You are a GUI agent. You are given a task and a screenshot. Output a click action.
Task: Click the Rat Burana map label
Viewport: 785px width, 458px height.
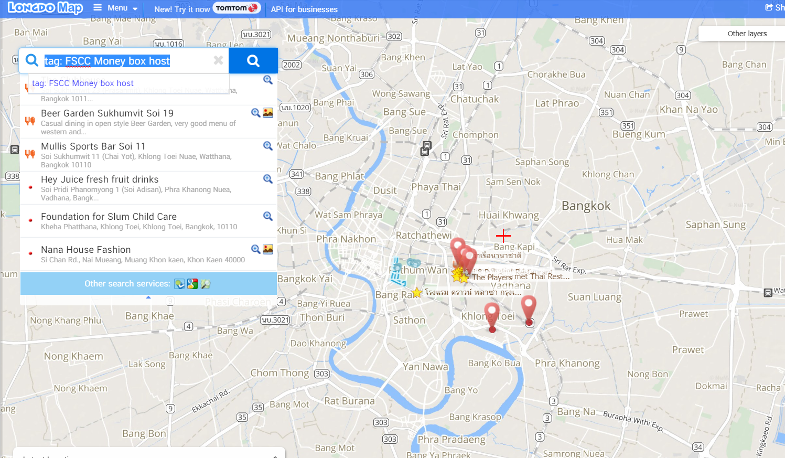(x=350, y=401)
